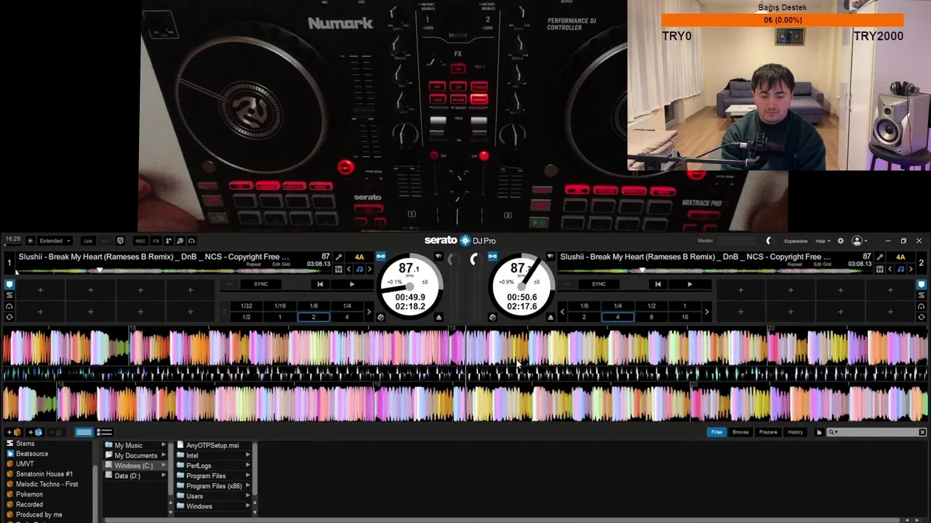The height and width of the screenshot is (523, 931).
Task: Expand the dropdown arrow above deck 2 platter
Action: [551, 256]
